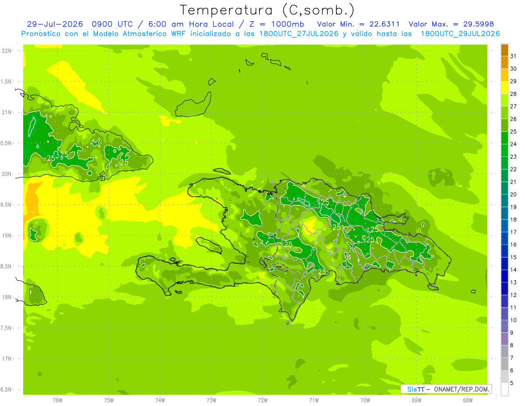
Task: Click the '21N' latitude label
Action: point(7,112)
